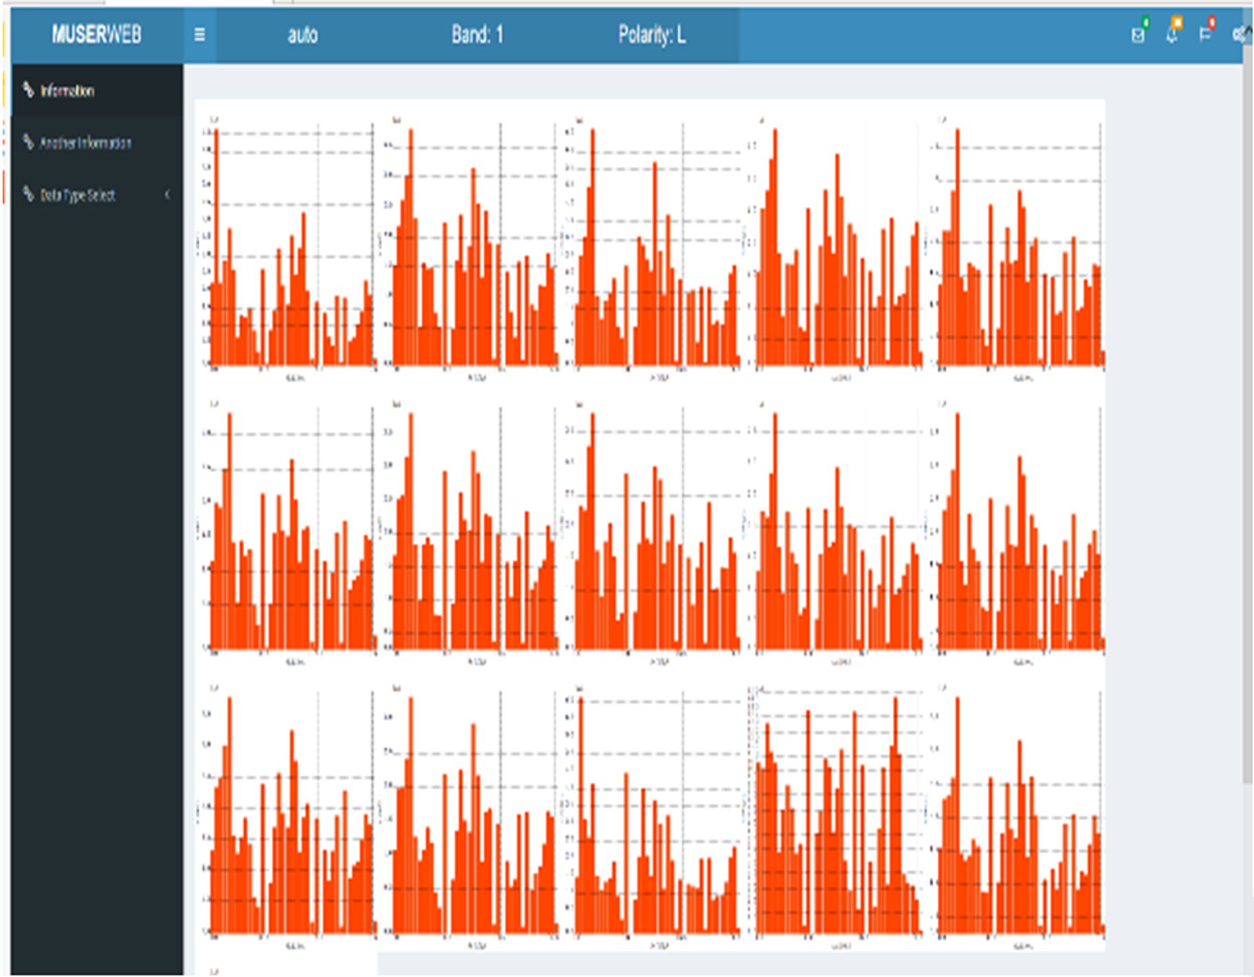Open the messages envelope icon
Viewport: 1254px width, 977px height.
click(x=1137, y=34)
